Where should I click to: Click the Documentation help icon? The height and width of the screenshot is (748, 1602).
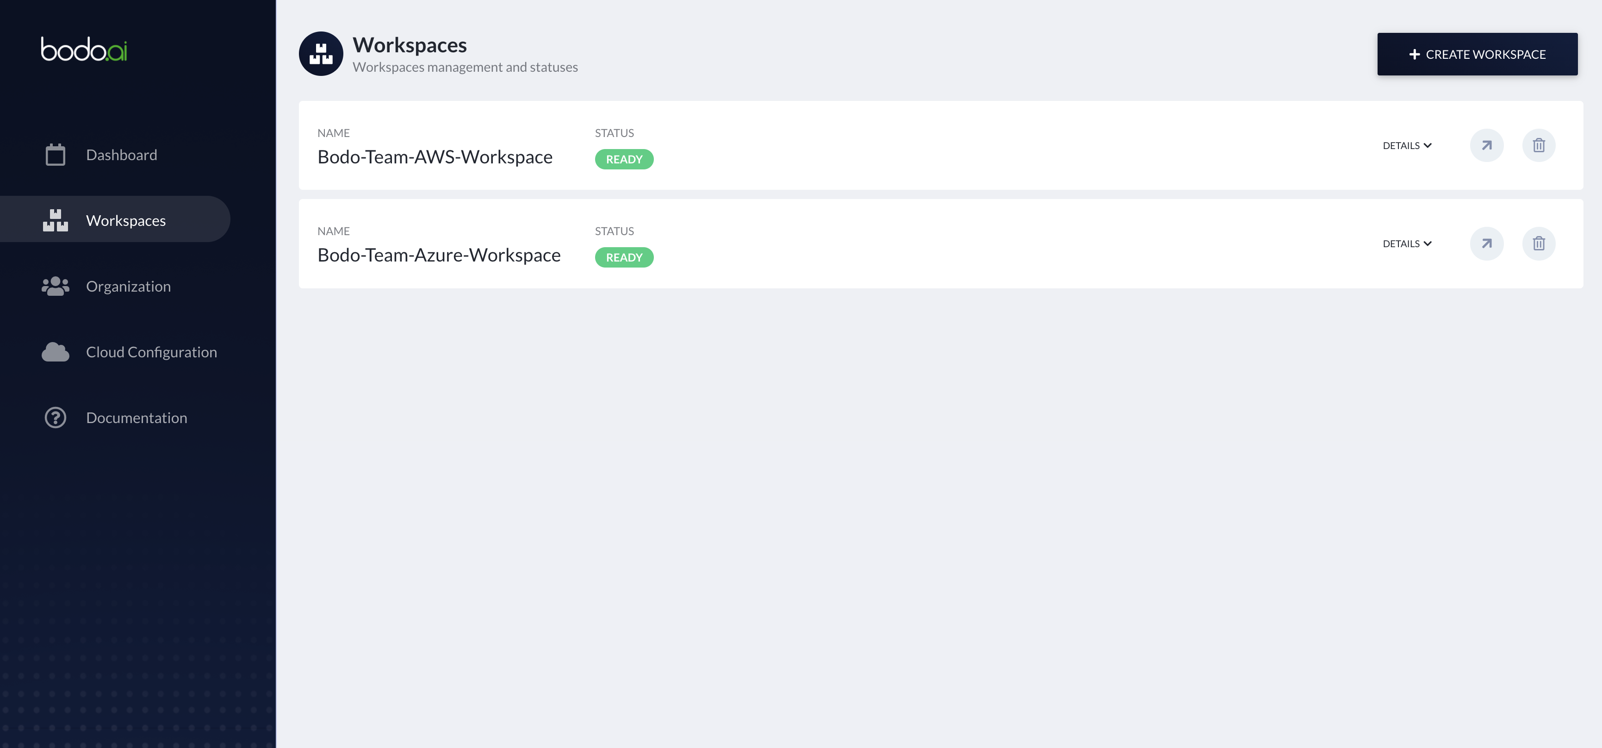pos(54,417)
